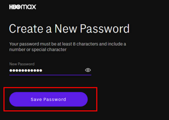Submit the new password with Save Password
Screen dimensions: 169x120
point(48,99)
